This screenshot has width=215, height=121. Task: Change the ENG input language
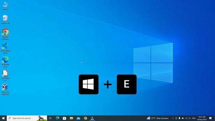pyautogui.click(x=194, y=118)
